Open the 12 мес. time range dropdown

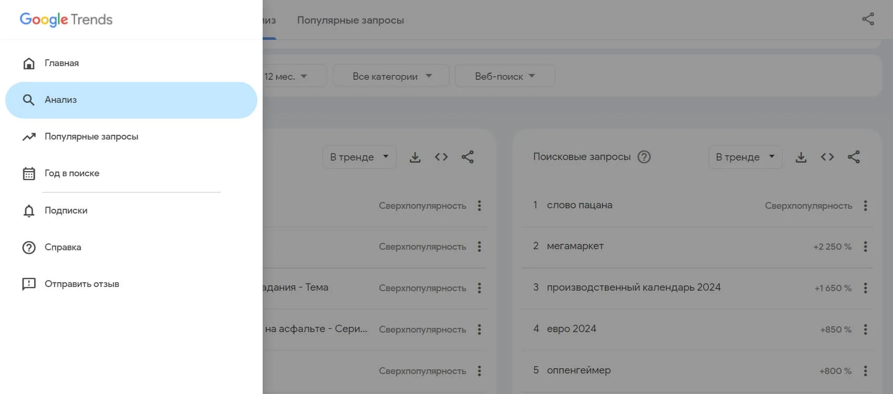(x=286, y=76)
